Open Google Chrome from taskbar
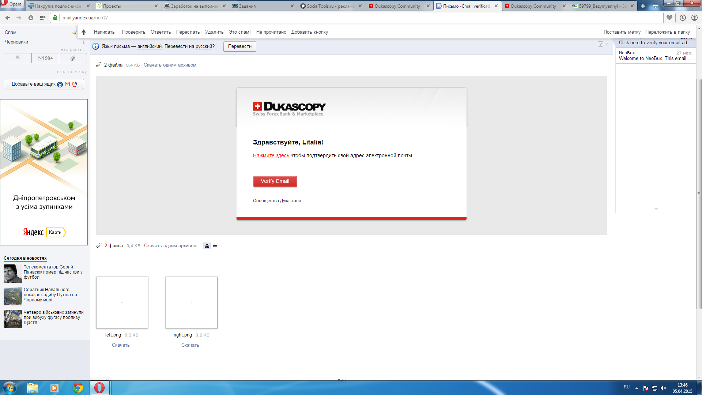Screen dimensions: 702x395 coord(78,388)
